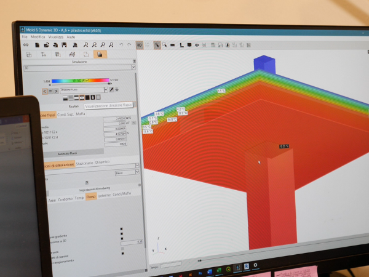Create a new file with the blank page icon

click(x=37, y=45)
